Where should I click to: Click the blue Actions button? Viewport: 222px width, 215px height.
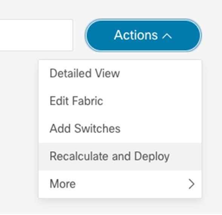tap(143, 35)
